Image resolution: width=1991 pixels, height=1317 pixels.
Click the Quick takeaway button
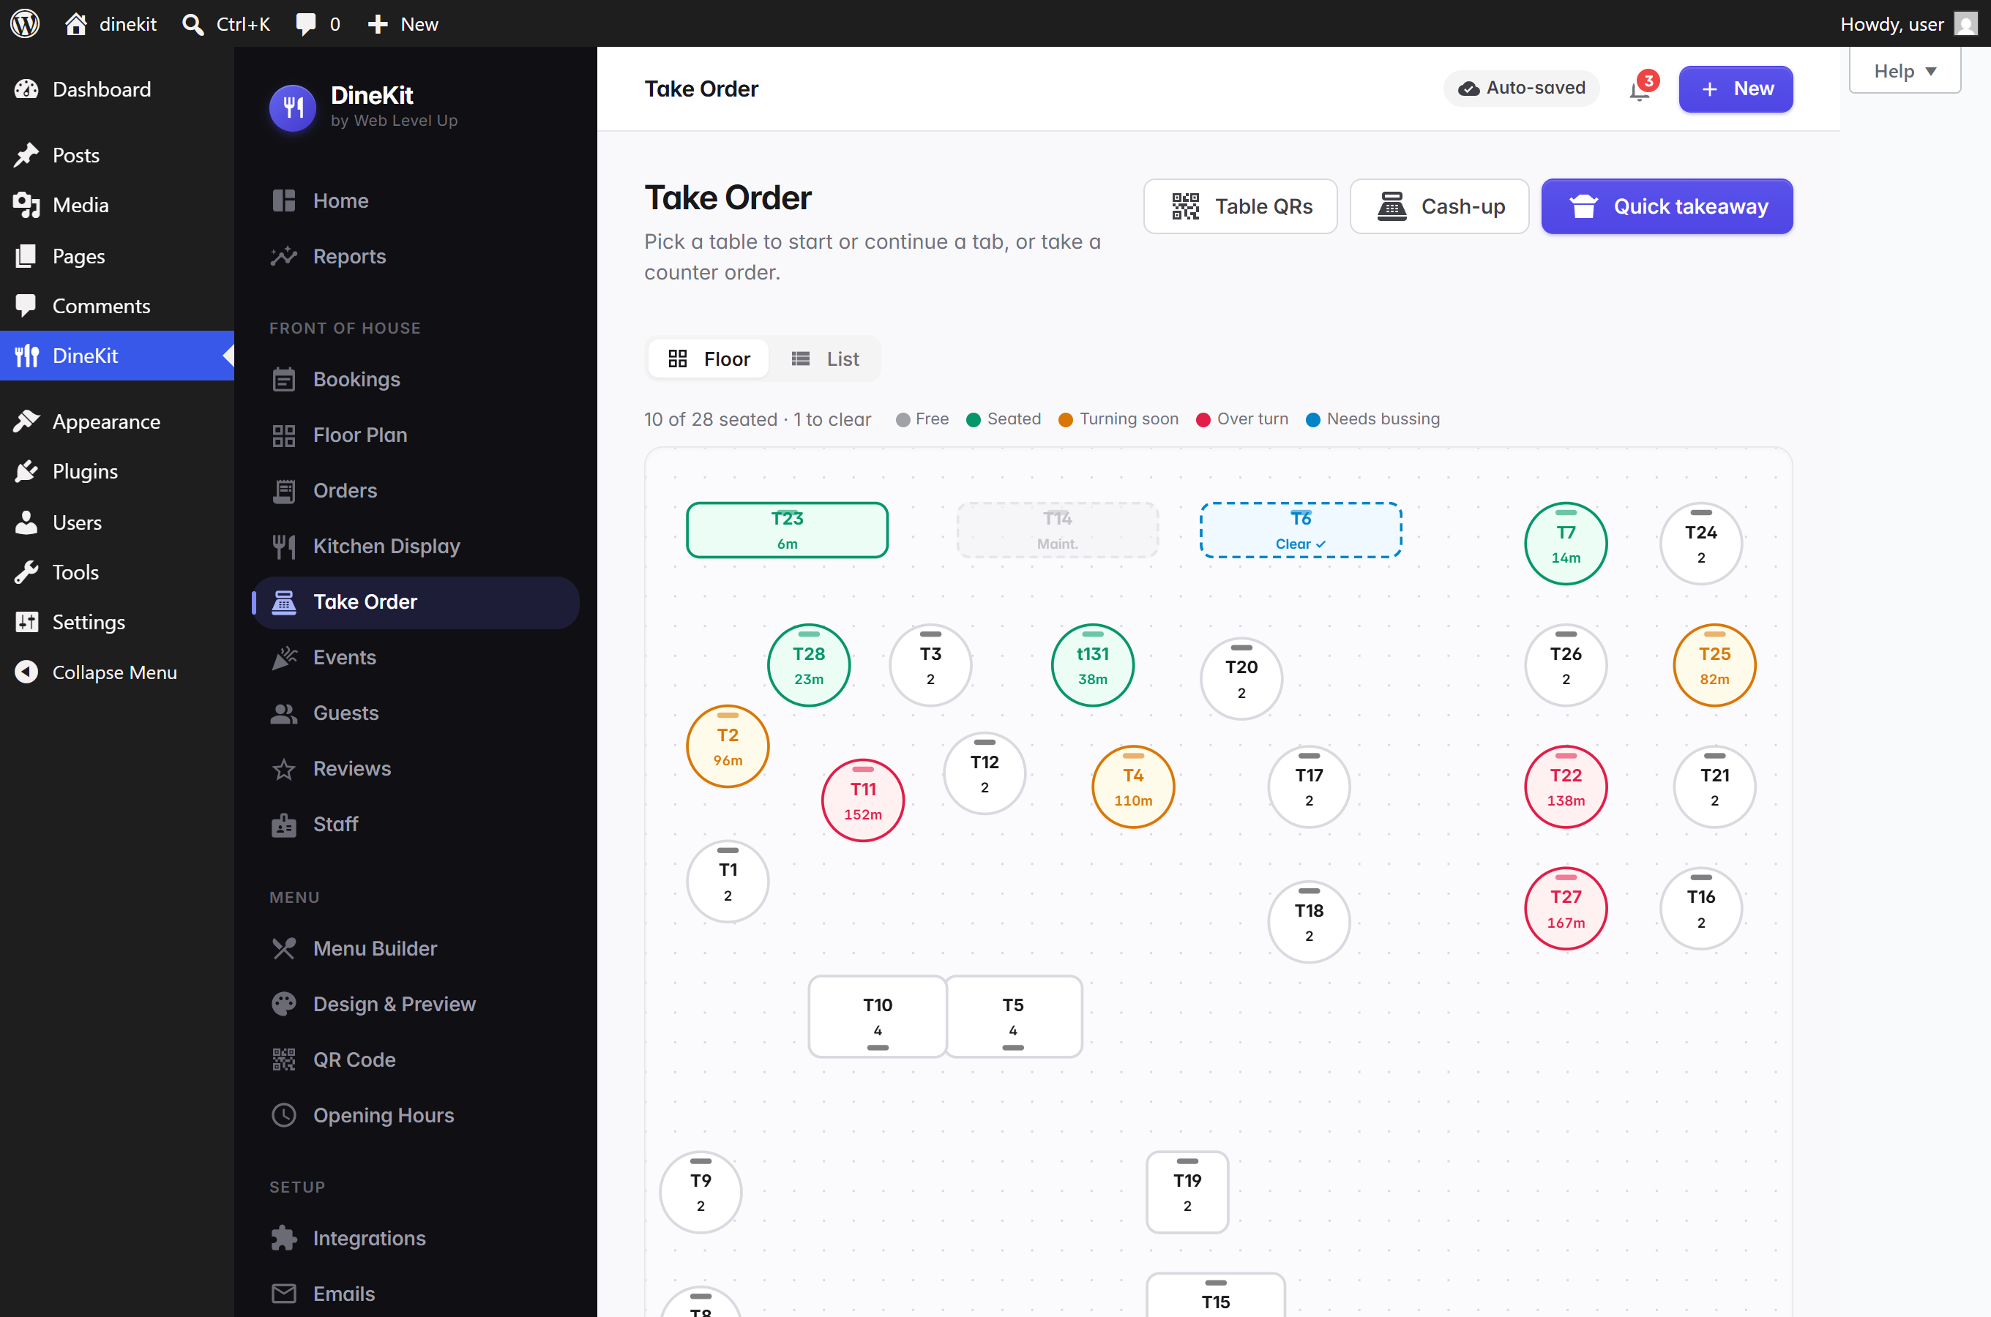(1667, 206)
